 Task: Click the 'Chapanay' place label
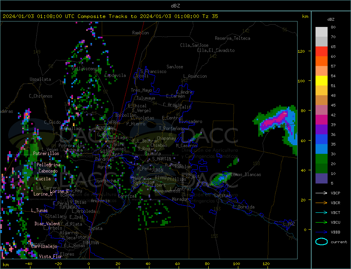pos(166,138)
